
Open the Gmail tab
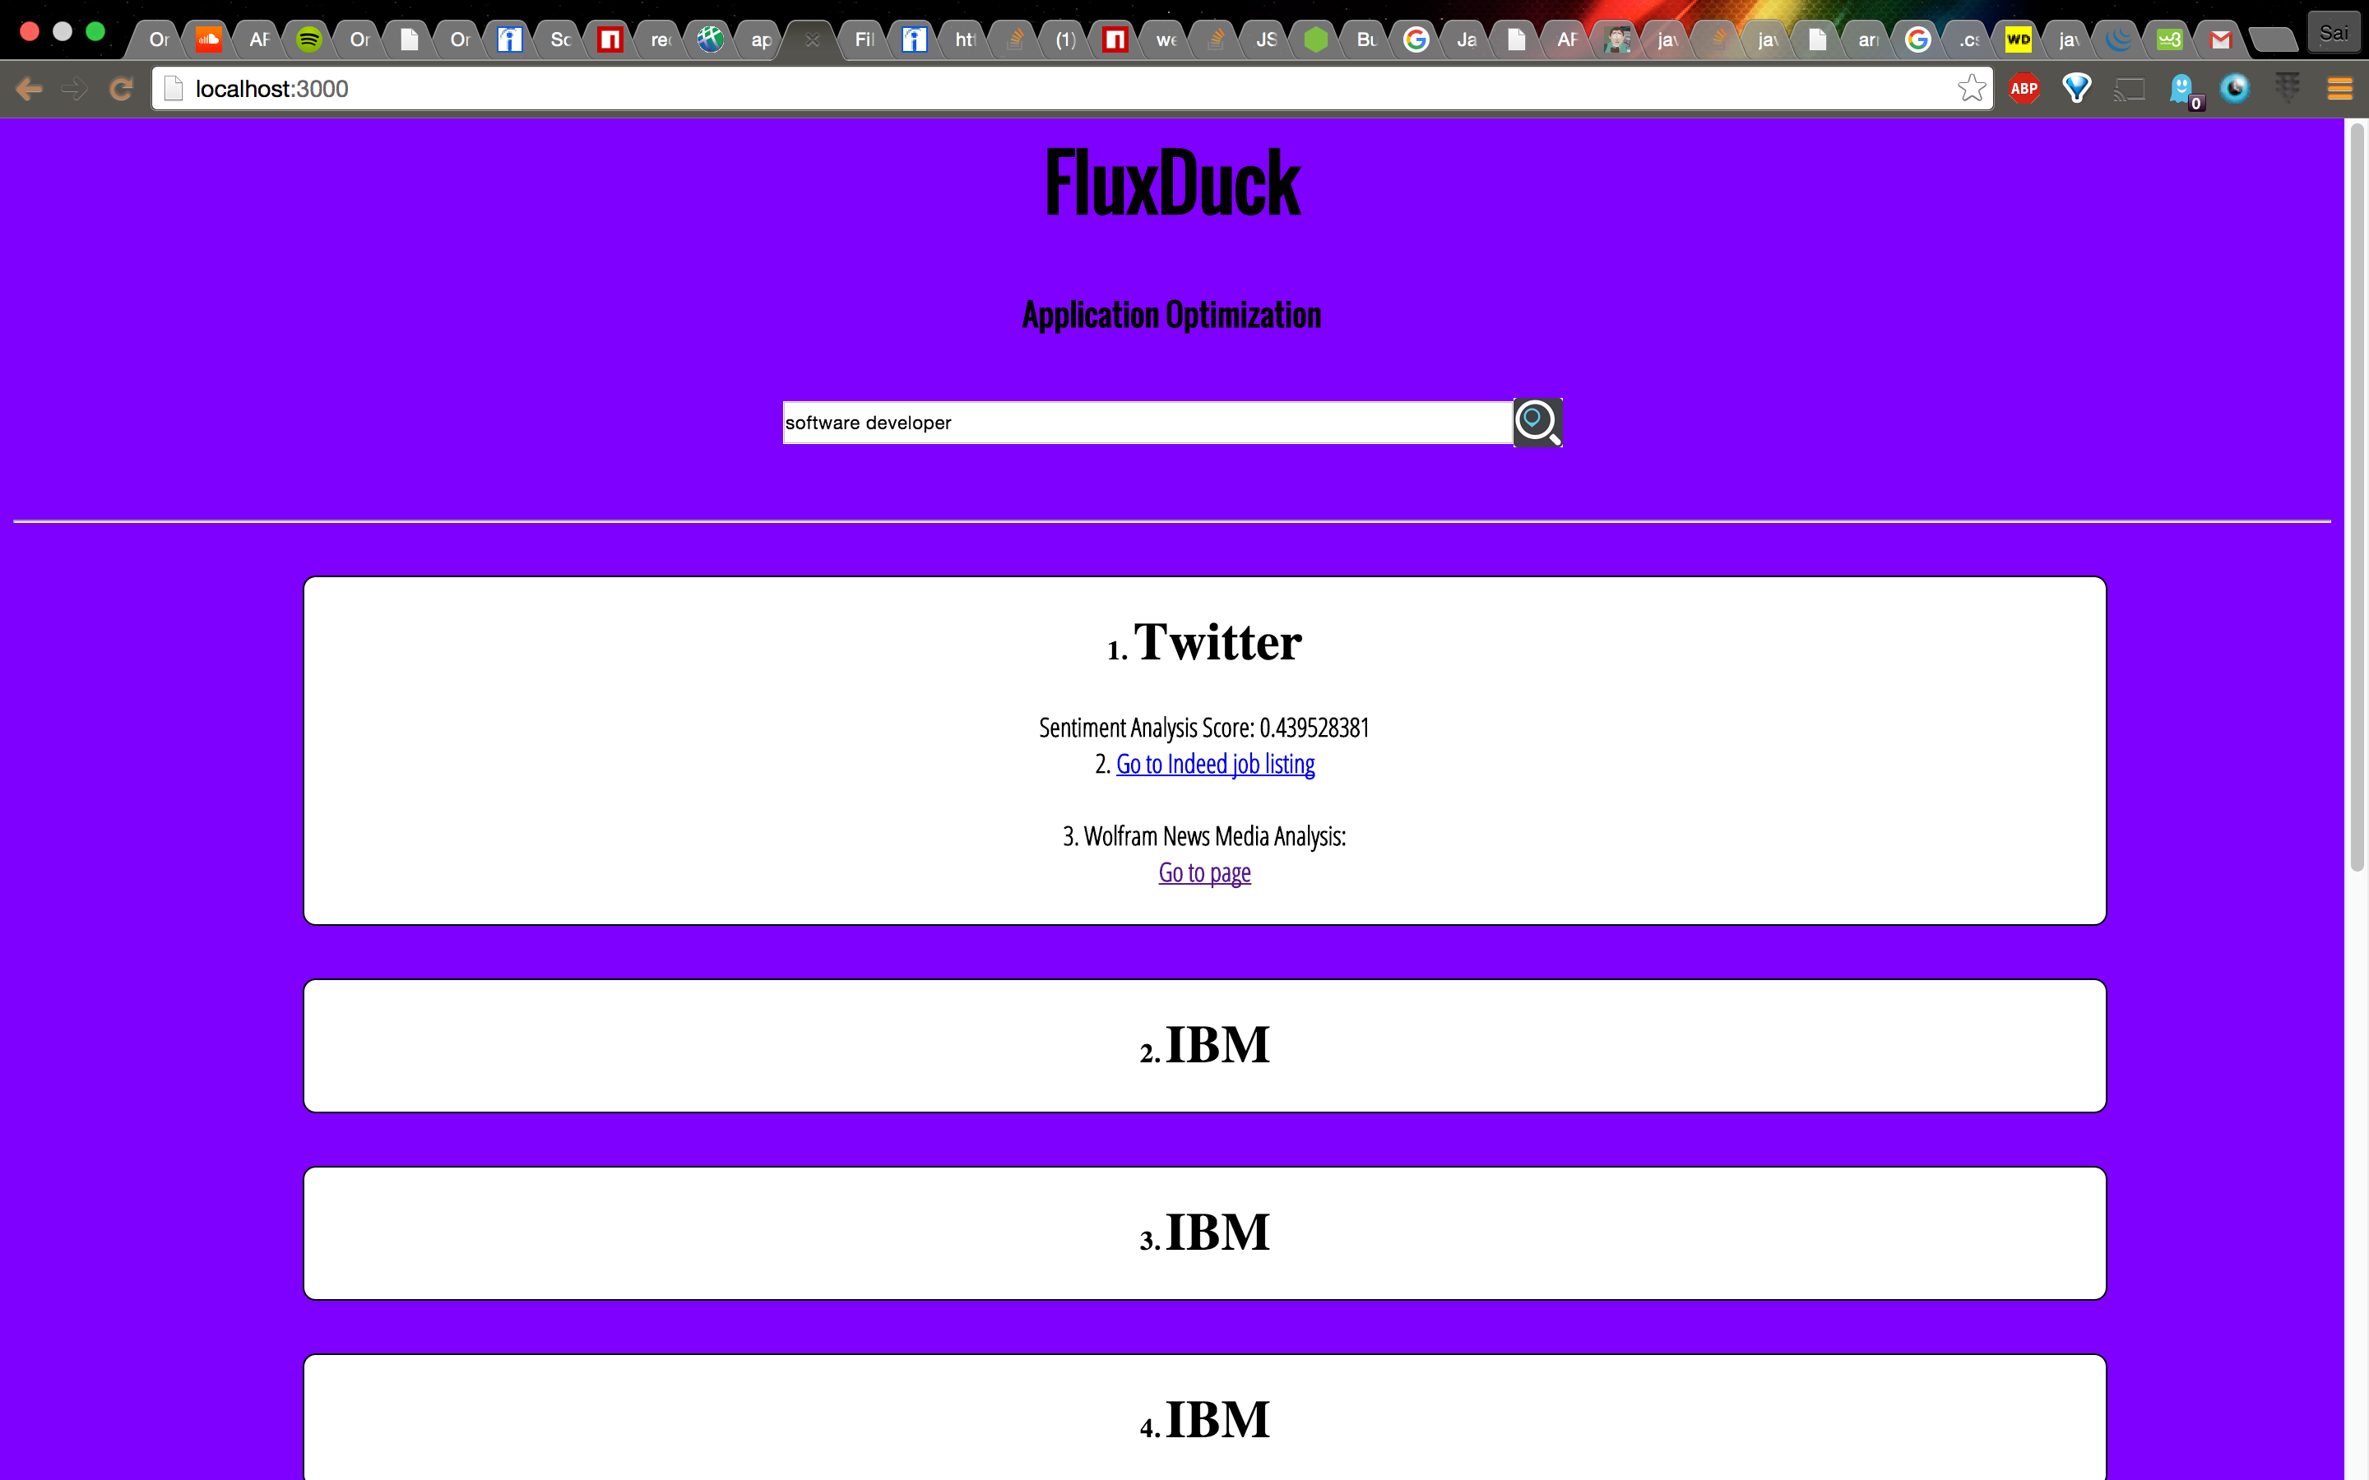(2220, 39)
